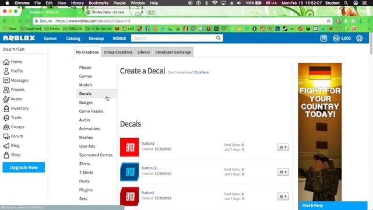The width and height of the screenshot is (373, 210).
Task: Click the browser home button
Action: (27, 21)
